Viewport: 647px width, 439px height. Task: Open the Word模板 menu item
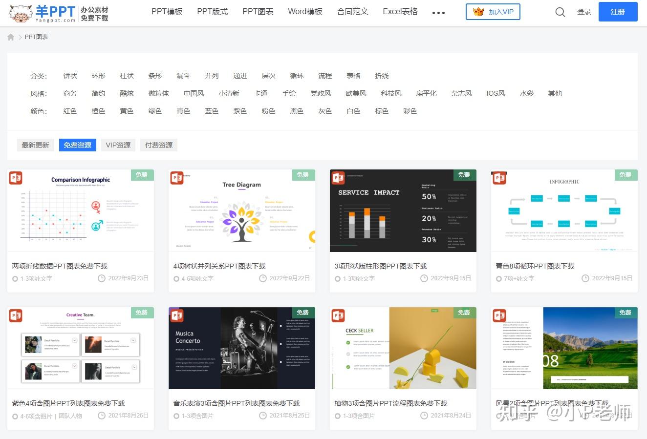305,11
